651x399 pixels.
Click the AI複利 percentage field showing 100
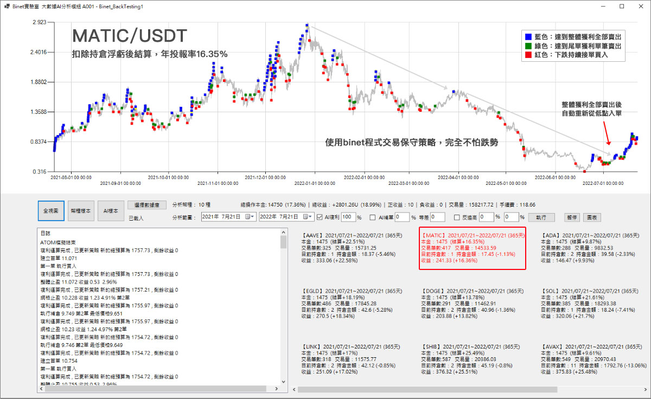tap(348, 217)
